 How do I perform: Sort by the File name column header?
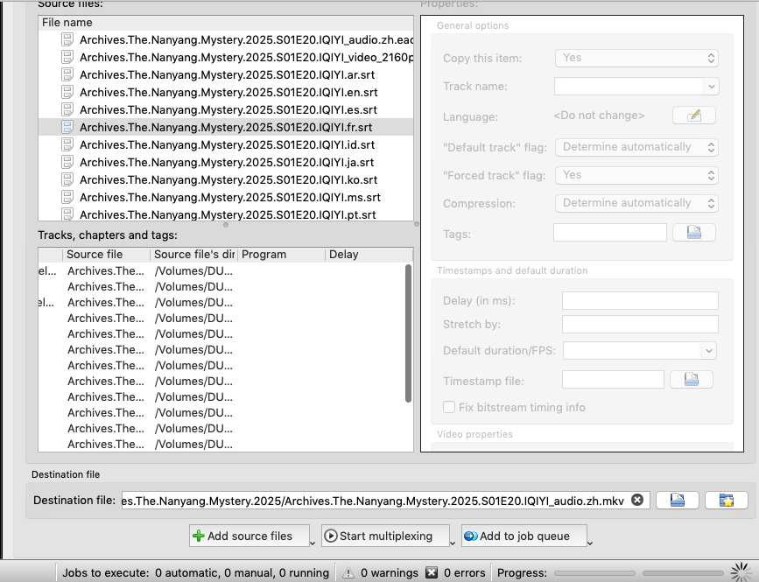coord(226,23)
